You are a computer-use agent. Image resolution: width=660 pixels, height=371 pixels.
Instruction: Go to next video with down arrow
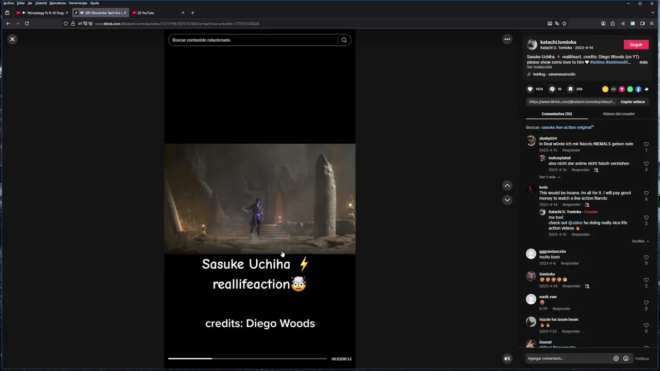[x=507, y=200]
